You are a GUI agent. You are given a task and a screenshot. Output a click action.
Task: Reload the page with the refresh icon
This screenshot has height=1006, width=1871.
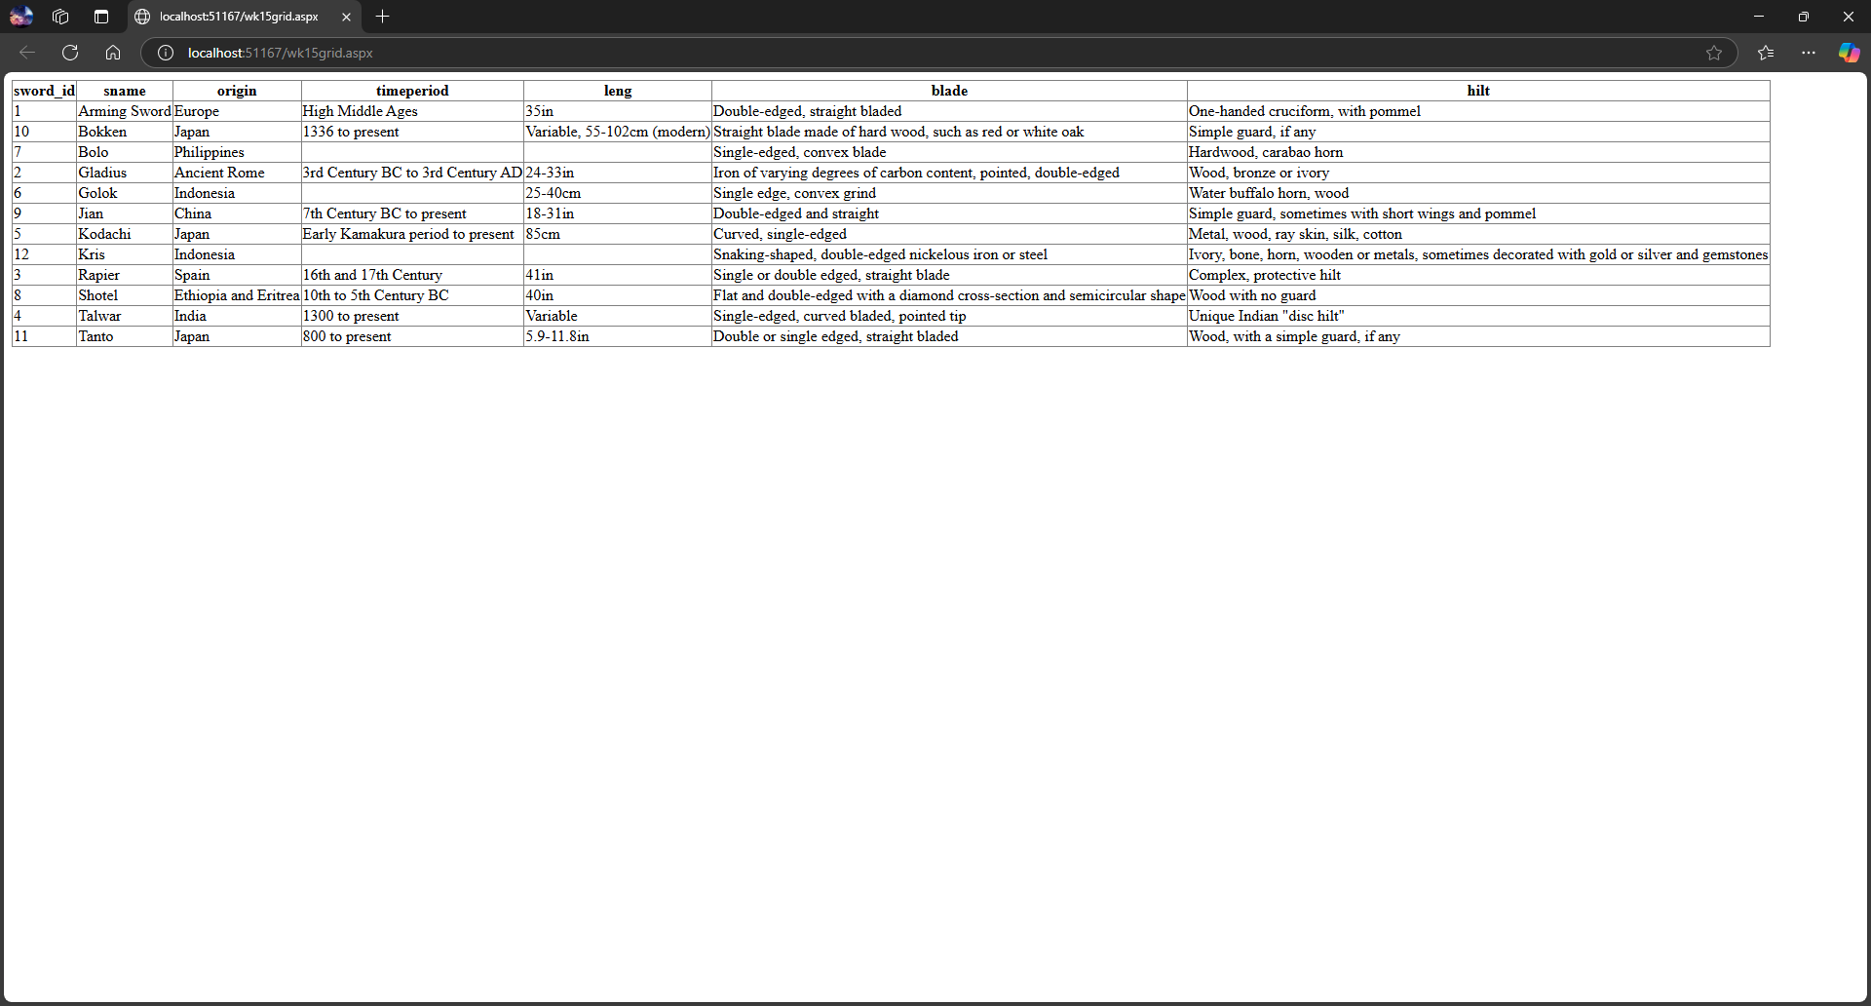pyautogui.click(x=70, y=53)
